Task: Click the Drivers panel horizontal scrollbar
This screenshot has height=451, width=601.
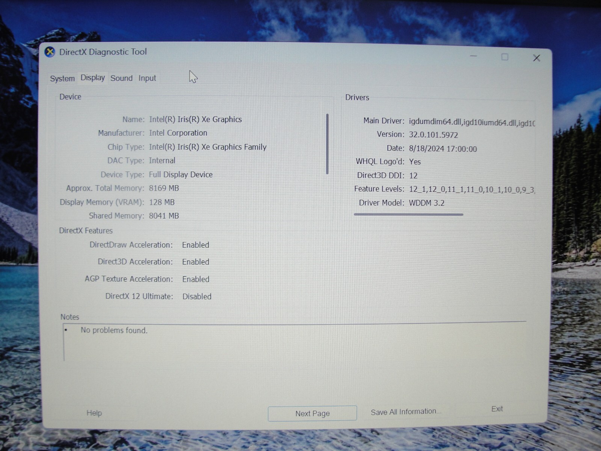Action: coord(408,215)
